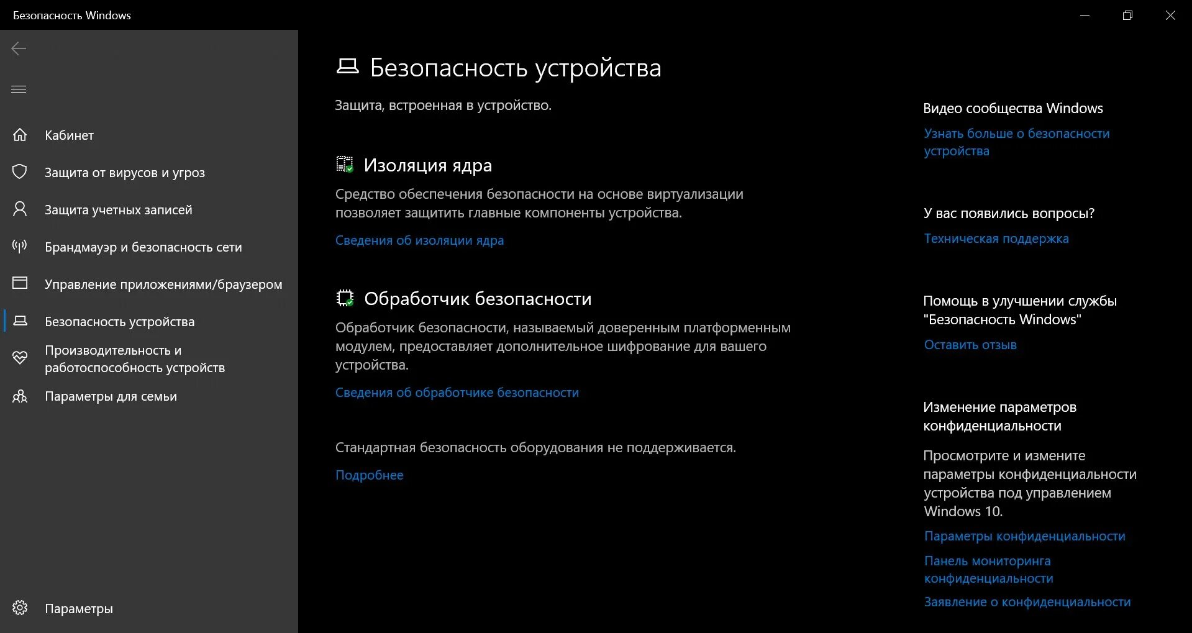Click the antenna icon for firewall

coord(20,247)
